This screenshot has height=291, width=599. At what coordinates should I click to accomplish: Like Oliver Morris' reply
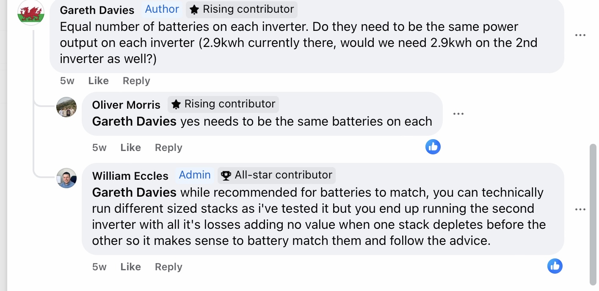point(130,148)
